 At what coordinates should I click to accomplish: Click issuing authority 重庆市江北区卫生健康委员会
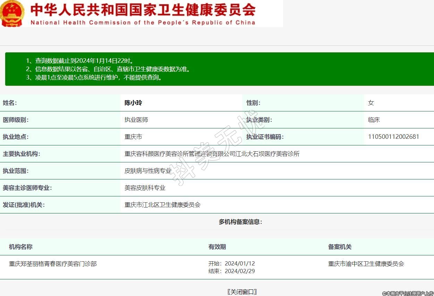click(x=162, y=205)
